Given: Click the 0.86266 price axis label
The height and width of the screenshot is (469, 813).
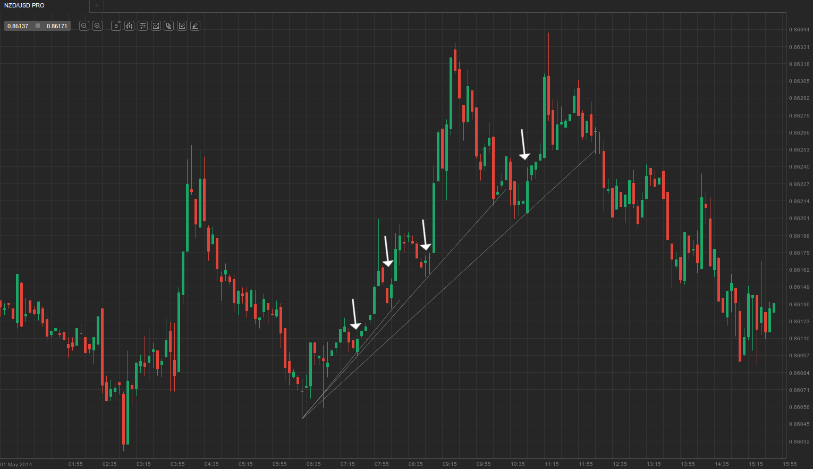Looking at the screenshot, I should 799,133.
